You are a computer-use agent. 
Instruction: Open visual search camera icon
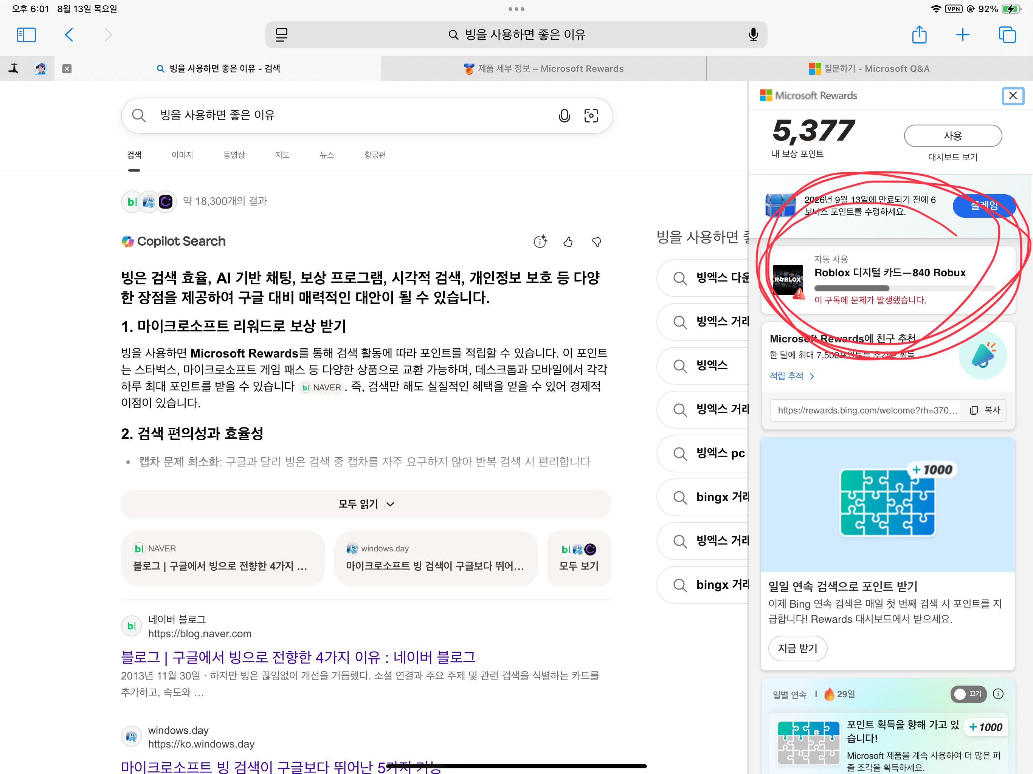[591, 115]
